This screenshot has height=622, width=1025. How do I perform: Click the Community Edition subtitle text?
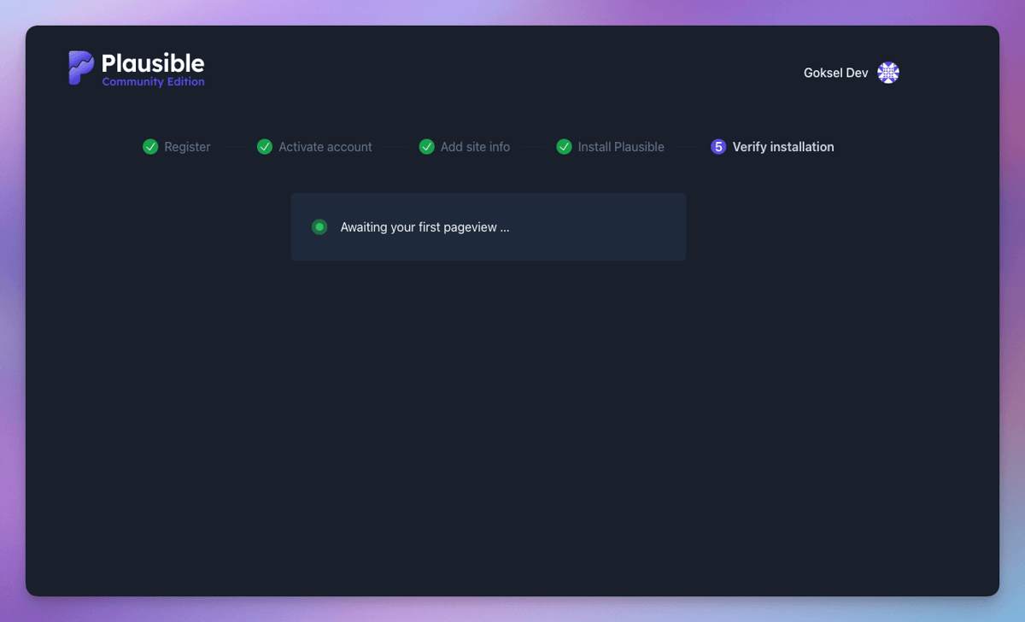pyautogui.click(x=154, y=82)
